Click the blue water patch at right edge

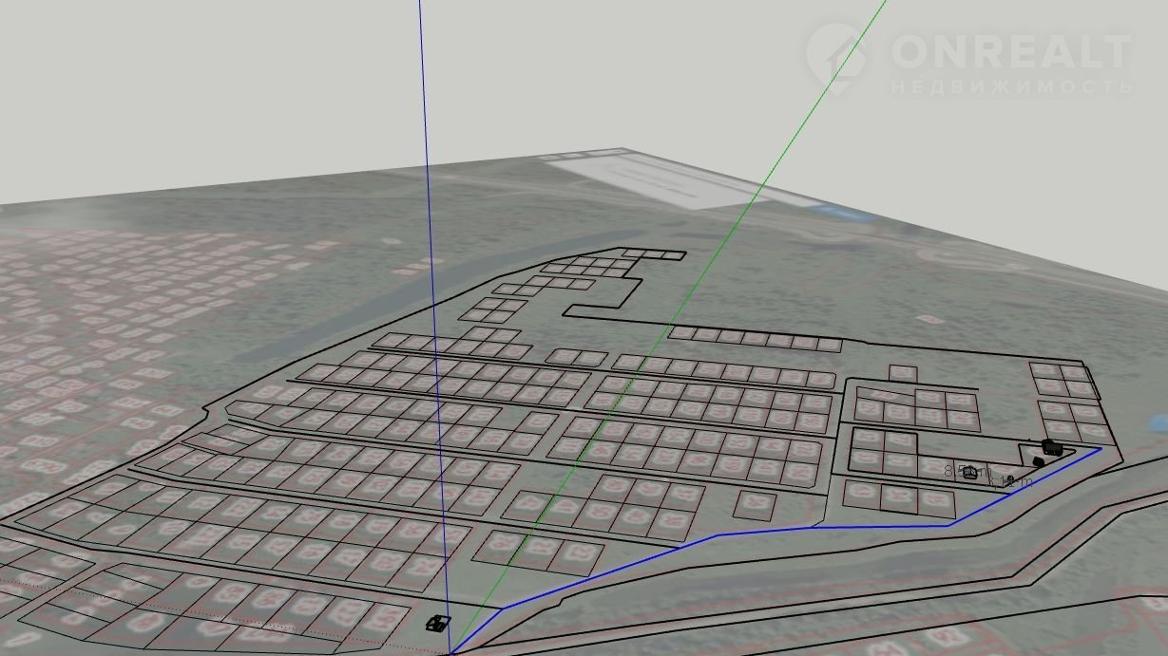click(1158, 422)
